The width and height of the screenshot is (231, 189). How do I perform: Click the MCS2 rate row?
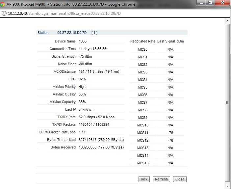[x=157, y=65]
